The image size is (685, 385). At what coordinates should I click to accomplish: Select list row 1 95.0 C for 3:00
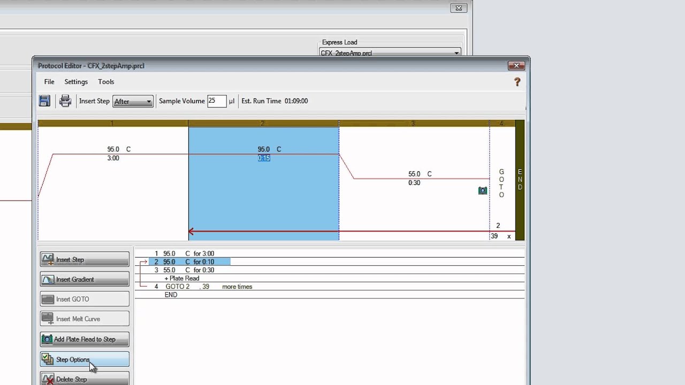click(329, 253)
